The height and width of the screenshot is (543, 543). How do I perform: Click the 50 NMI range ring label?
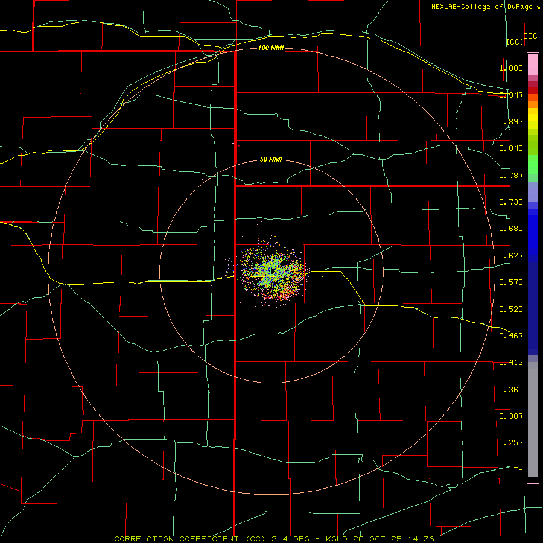(271, 159)
